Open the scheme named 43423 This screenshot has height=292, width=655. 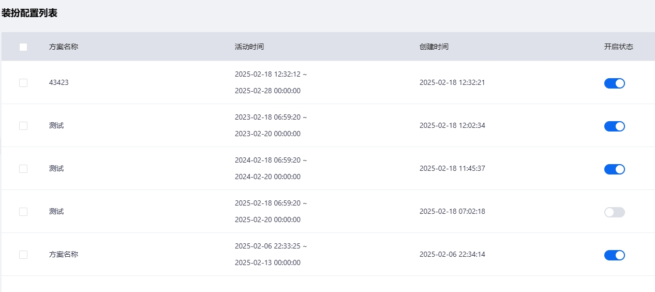59,82
